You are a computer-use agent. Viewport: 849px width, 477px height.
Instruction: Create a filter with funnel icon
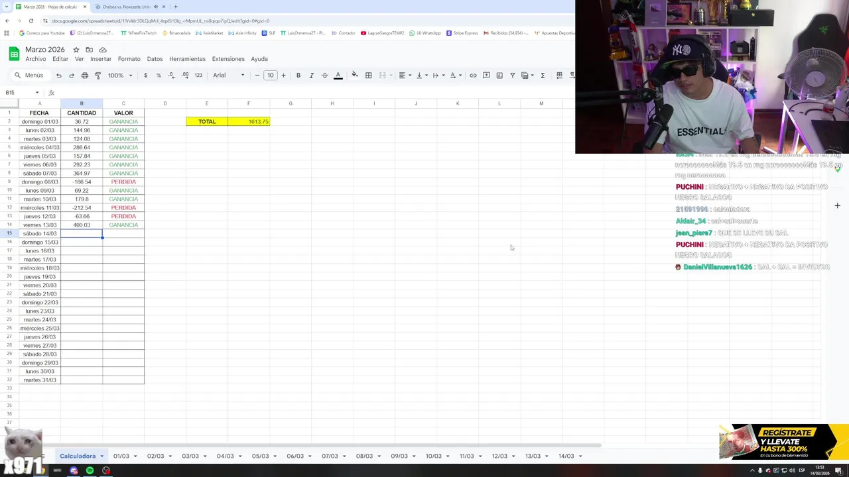click(x=513, y=76)
